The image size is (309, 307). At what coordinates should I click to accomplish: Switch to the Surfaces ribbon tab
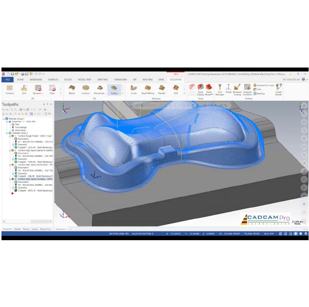[x=53, y=80]
